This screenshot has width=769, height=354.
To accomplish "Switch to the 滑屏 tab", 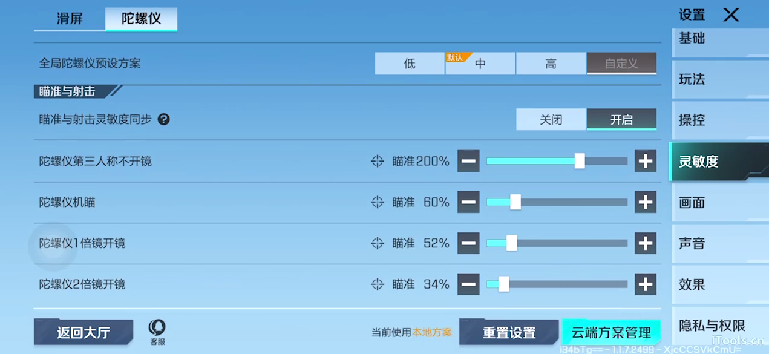I will pyautogui.click(x=70, y=19).
